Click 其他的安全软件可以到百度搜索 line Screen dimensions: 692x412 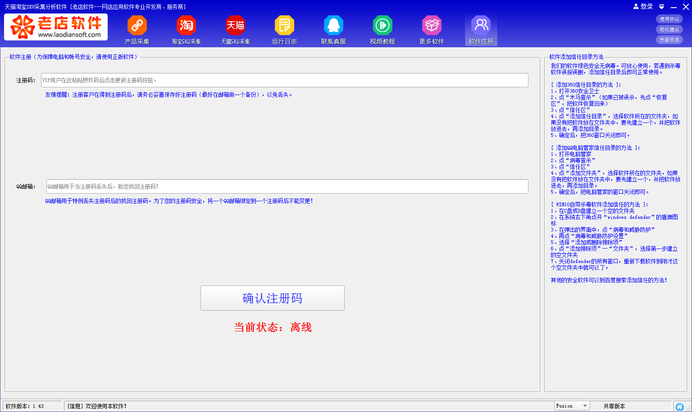pos(609,280)
